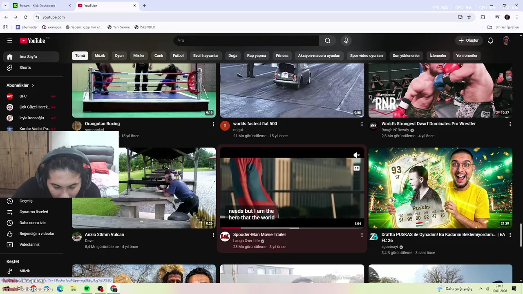Open the Lifeinvader bookmark
The image size is (523, 294).
click(x=27, y=27)
